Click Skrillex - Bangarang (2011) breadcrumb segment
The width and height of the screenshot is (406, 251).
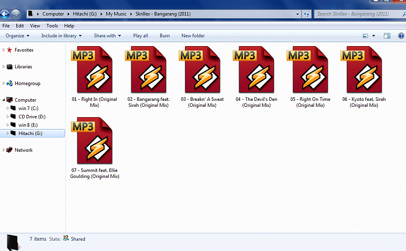163,14
